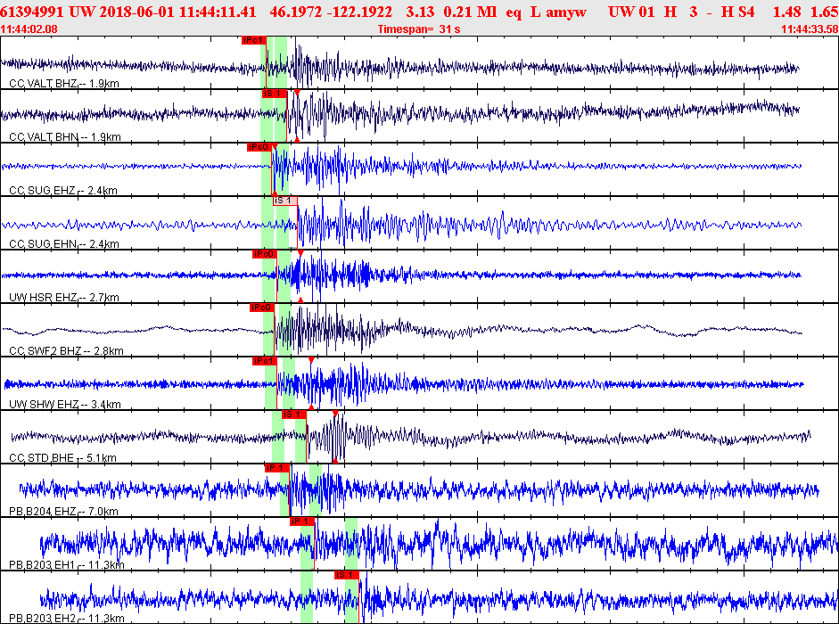Select the pale iS 1 flag on SUG EHN
Screen dimensions: 839x624
click(x=285, y=201)
